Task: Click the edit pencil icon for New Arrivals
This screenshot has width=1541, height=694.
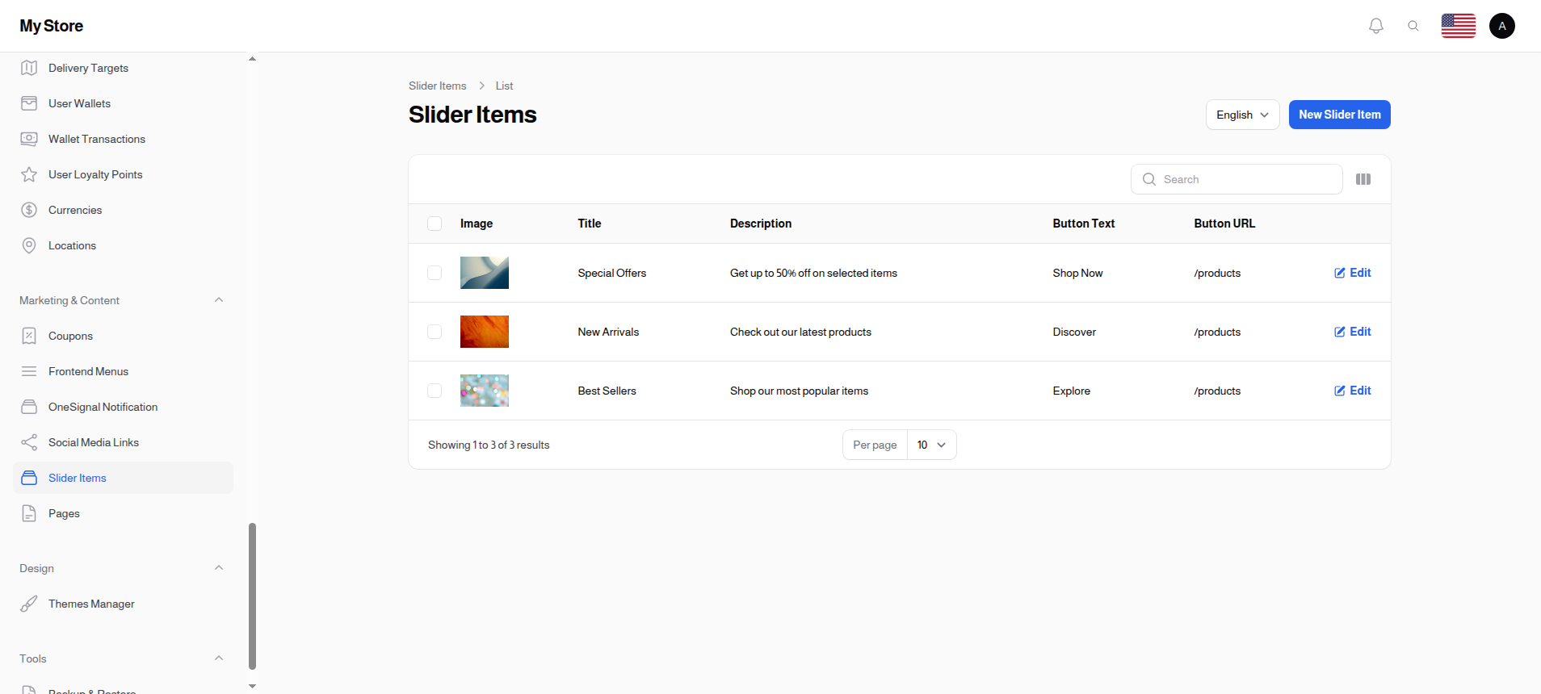Action: [1340, 332]
